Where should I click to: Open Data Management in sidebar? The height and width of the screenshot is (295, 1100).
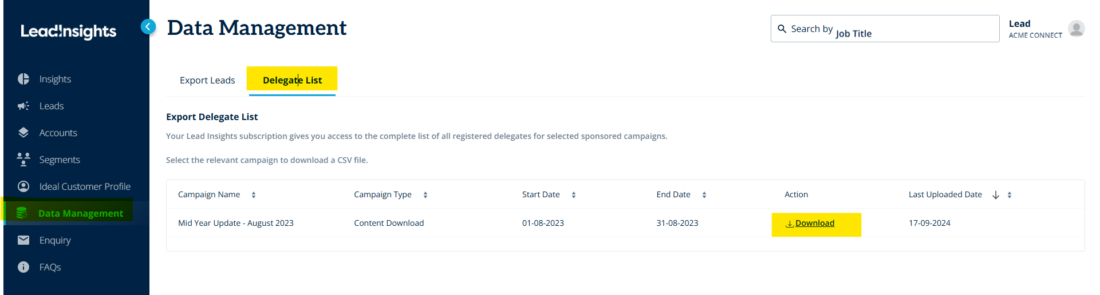80,213
